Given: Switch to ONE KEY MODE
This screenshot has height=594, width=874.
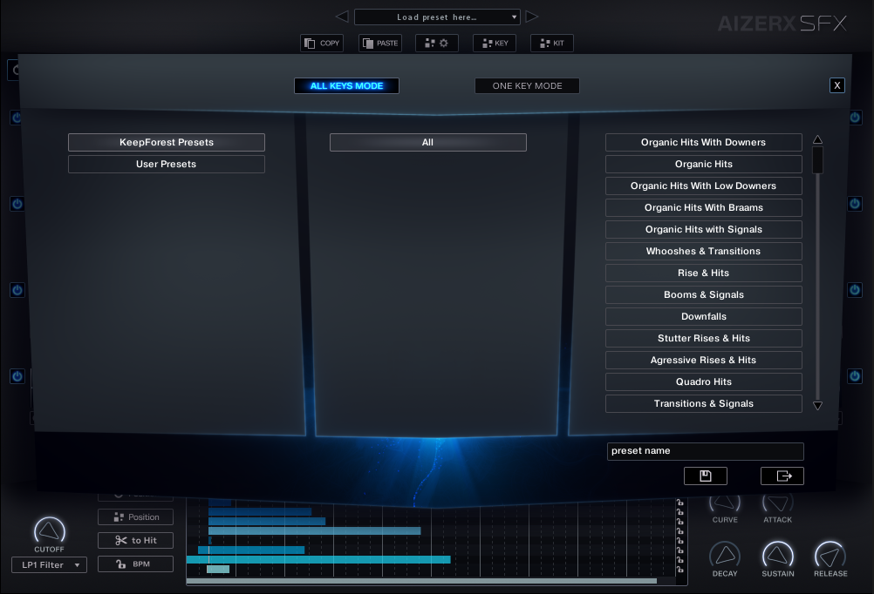Looking at the screenshot, I should pyautogui.click(x=527, y=85).
